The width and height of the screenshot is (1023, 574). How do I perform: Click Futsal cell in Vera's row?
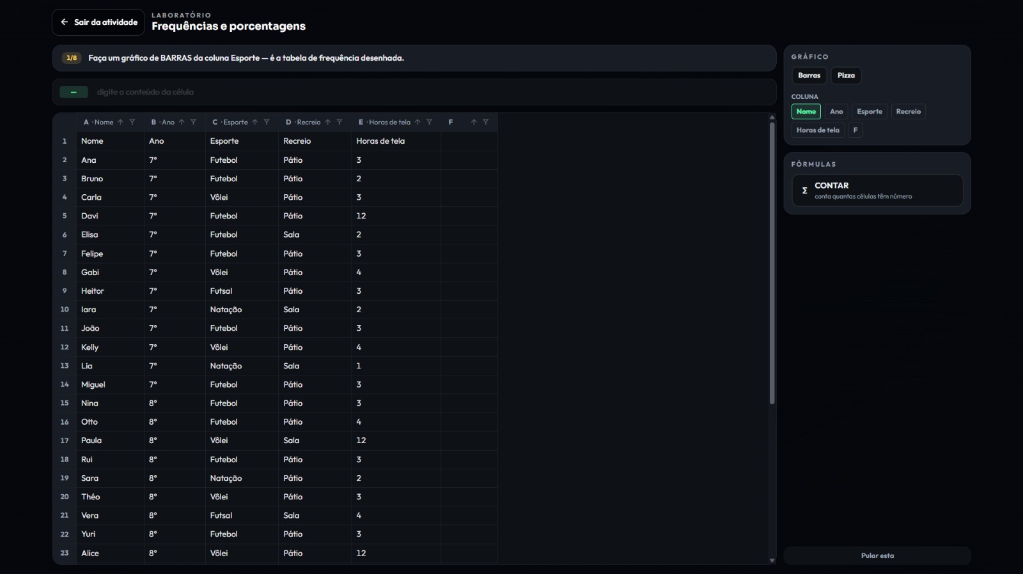tap(242, 515)
